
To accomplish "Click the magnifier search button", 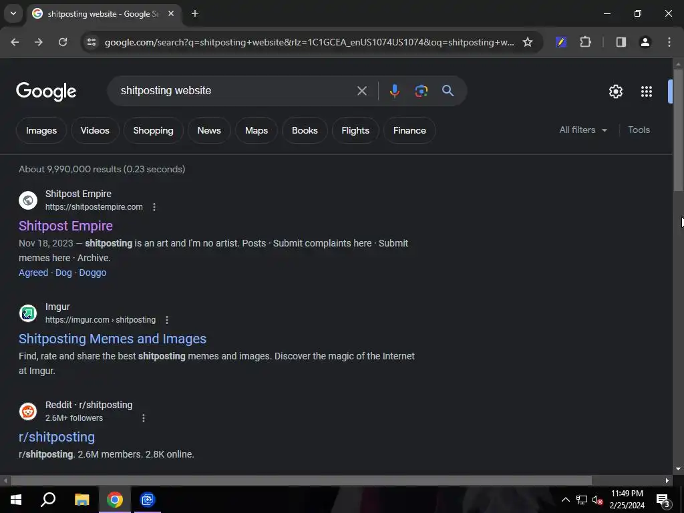I will coord(448,91).
